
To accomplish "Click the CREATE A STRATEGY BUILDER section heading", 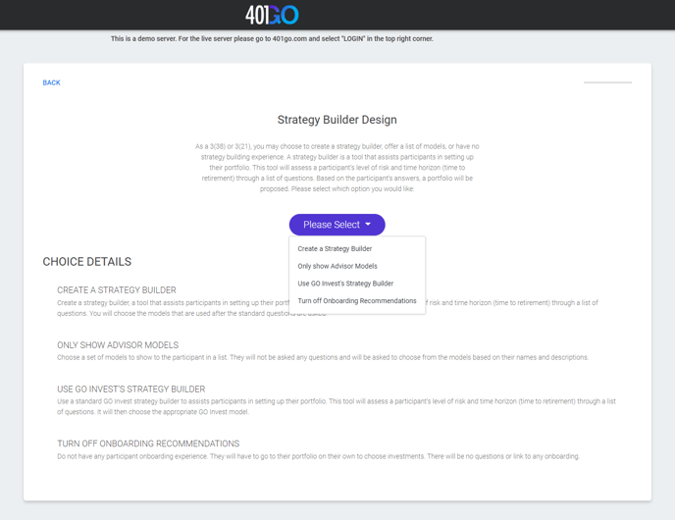I will 117,290.
